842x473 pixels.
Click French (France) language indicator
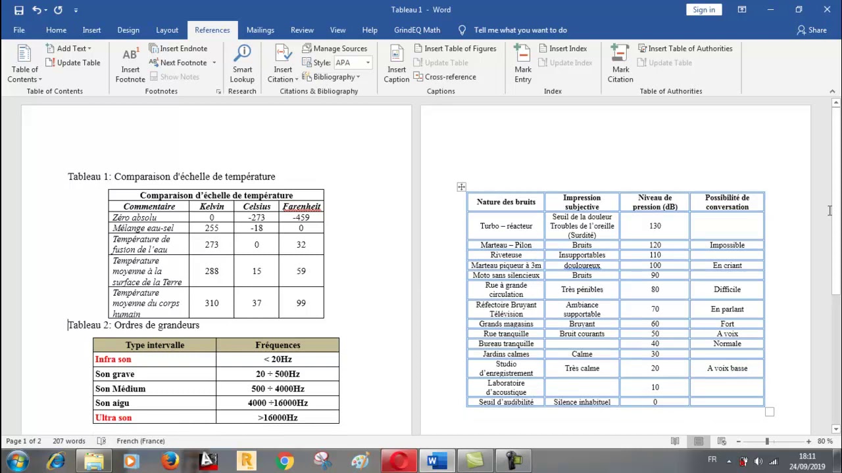click(141, 441)
